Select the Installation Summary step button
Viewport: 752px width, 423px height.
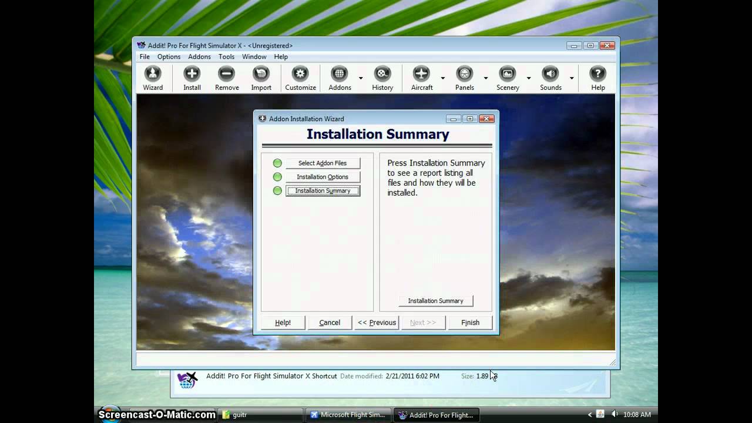[x=323, y=190]
